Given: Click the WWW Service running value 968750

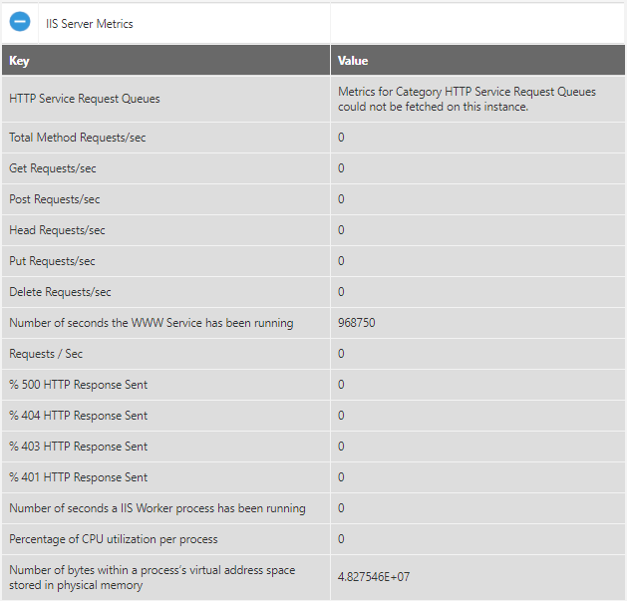Looking at the screenshot, I should 357,323.
